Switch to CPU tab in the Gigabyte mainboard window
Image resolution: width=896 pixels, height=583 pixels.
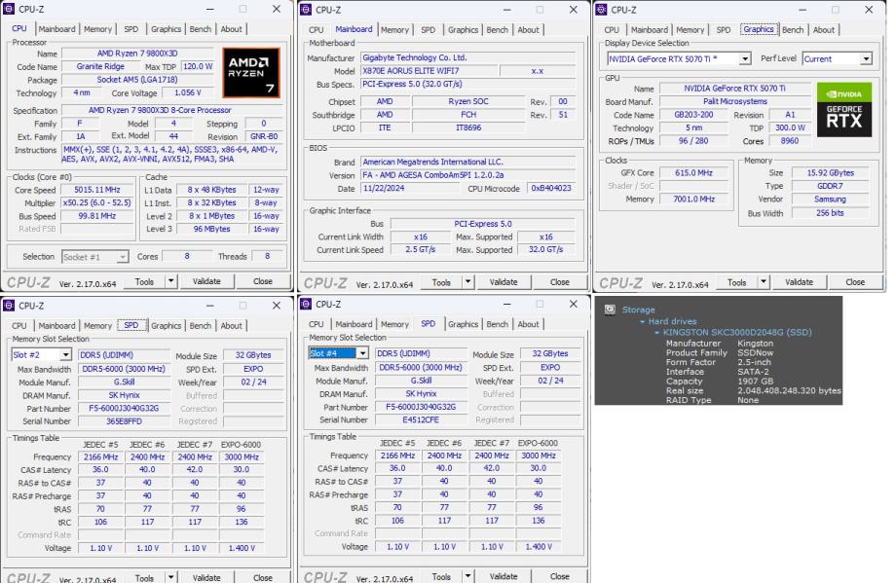point(316,30)
